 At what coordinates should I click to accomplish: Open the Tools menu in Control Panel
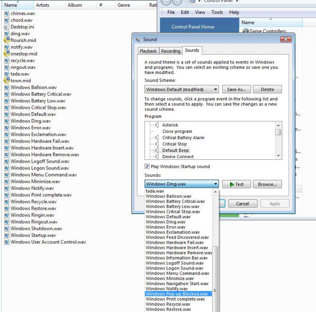pyautogui.click(x=217, y=12)
